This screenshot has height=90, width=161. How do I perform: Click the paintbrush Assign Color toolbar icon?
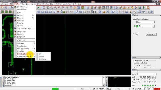[x=128, y=7]
